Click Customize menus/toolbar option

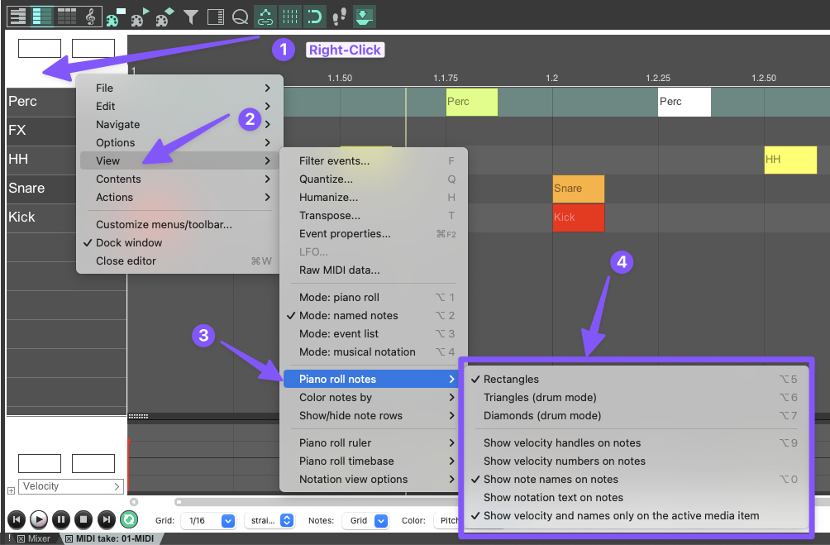(x=164, y=225)
